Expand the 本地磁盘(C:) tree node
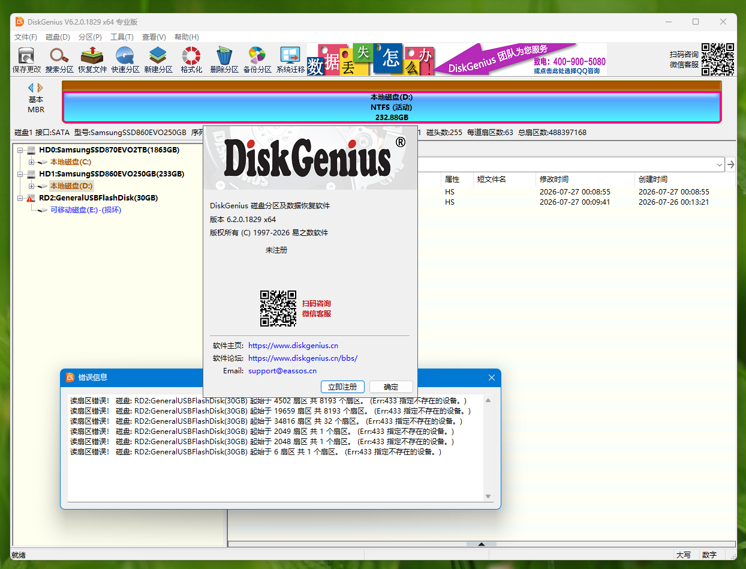746x569 pixels. point(31,162)
